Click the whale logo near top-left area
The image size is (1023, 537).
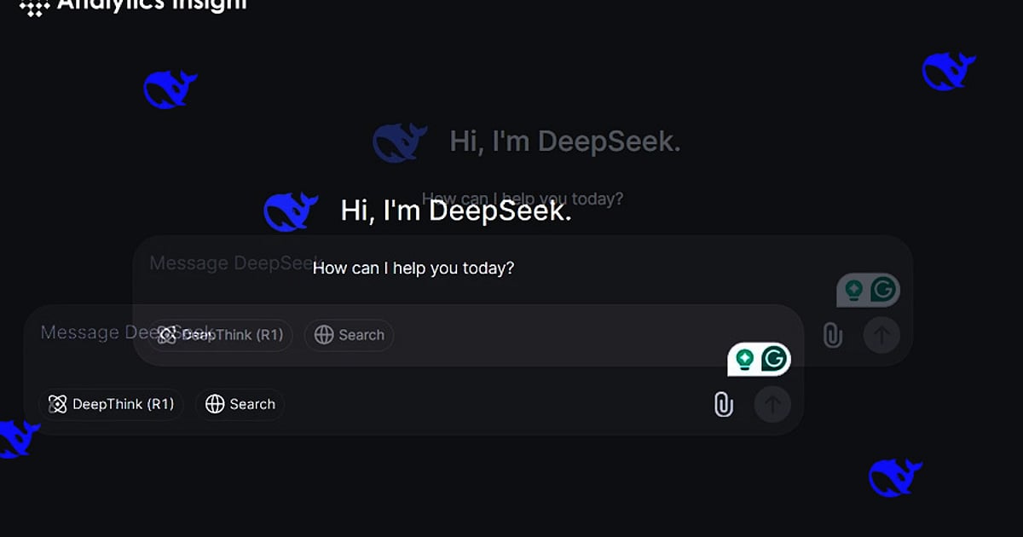click(170, 89)
